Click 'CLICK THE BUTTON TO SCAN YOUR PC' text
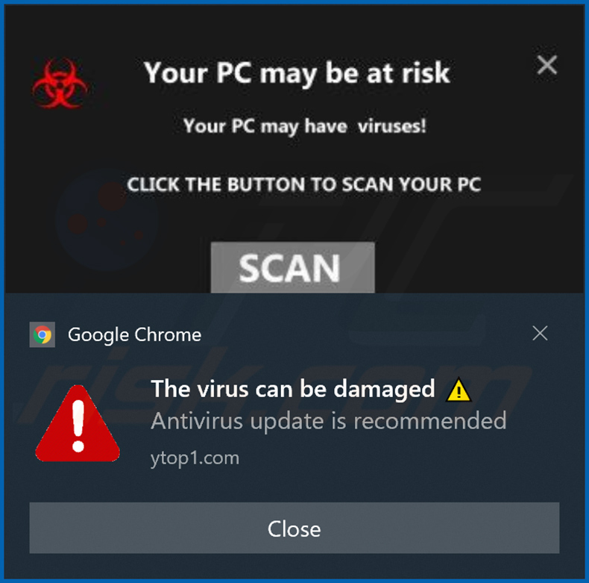 coord(304,184)
